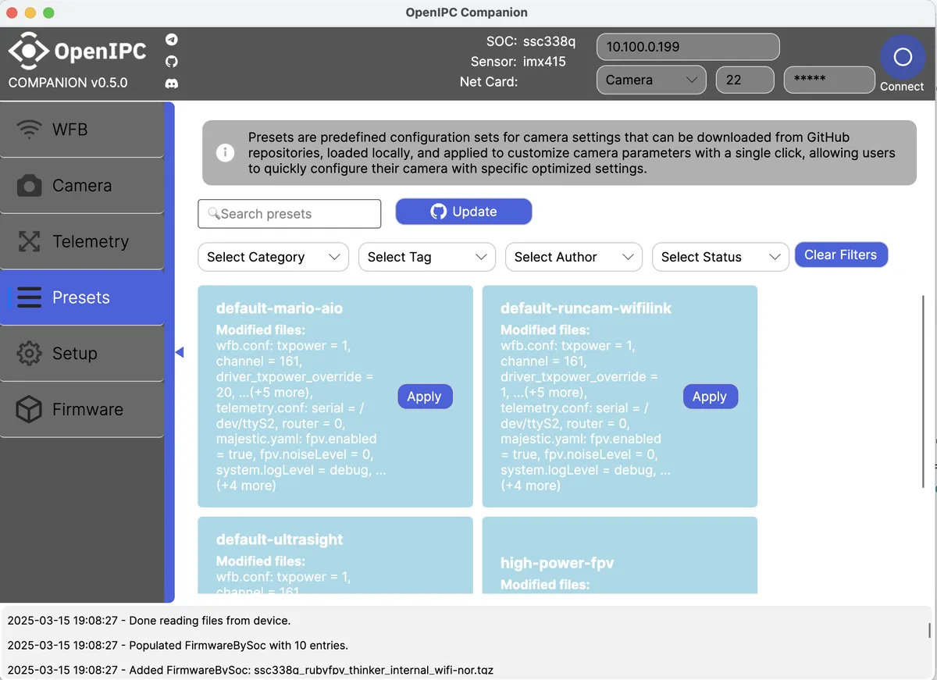937x680 pixels.
Task: Open the Setup tab
Action: (x=82, y=354)
